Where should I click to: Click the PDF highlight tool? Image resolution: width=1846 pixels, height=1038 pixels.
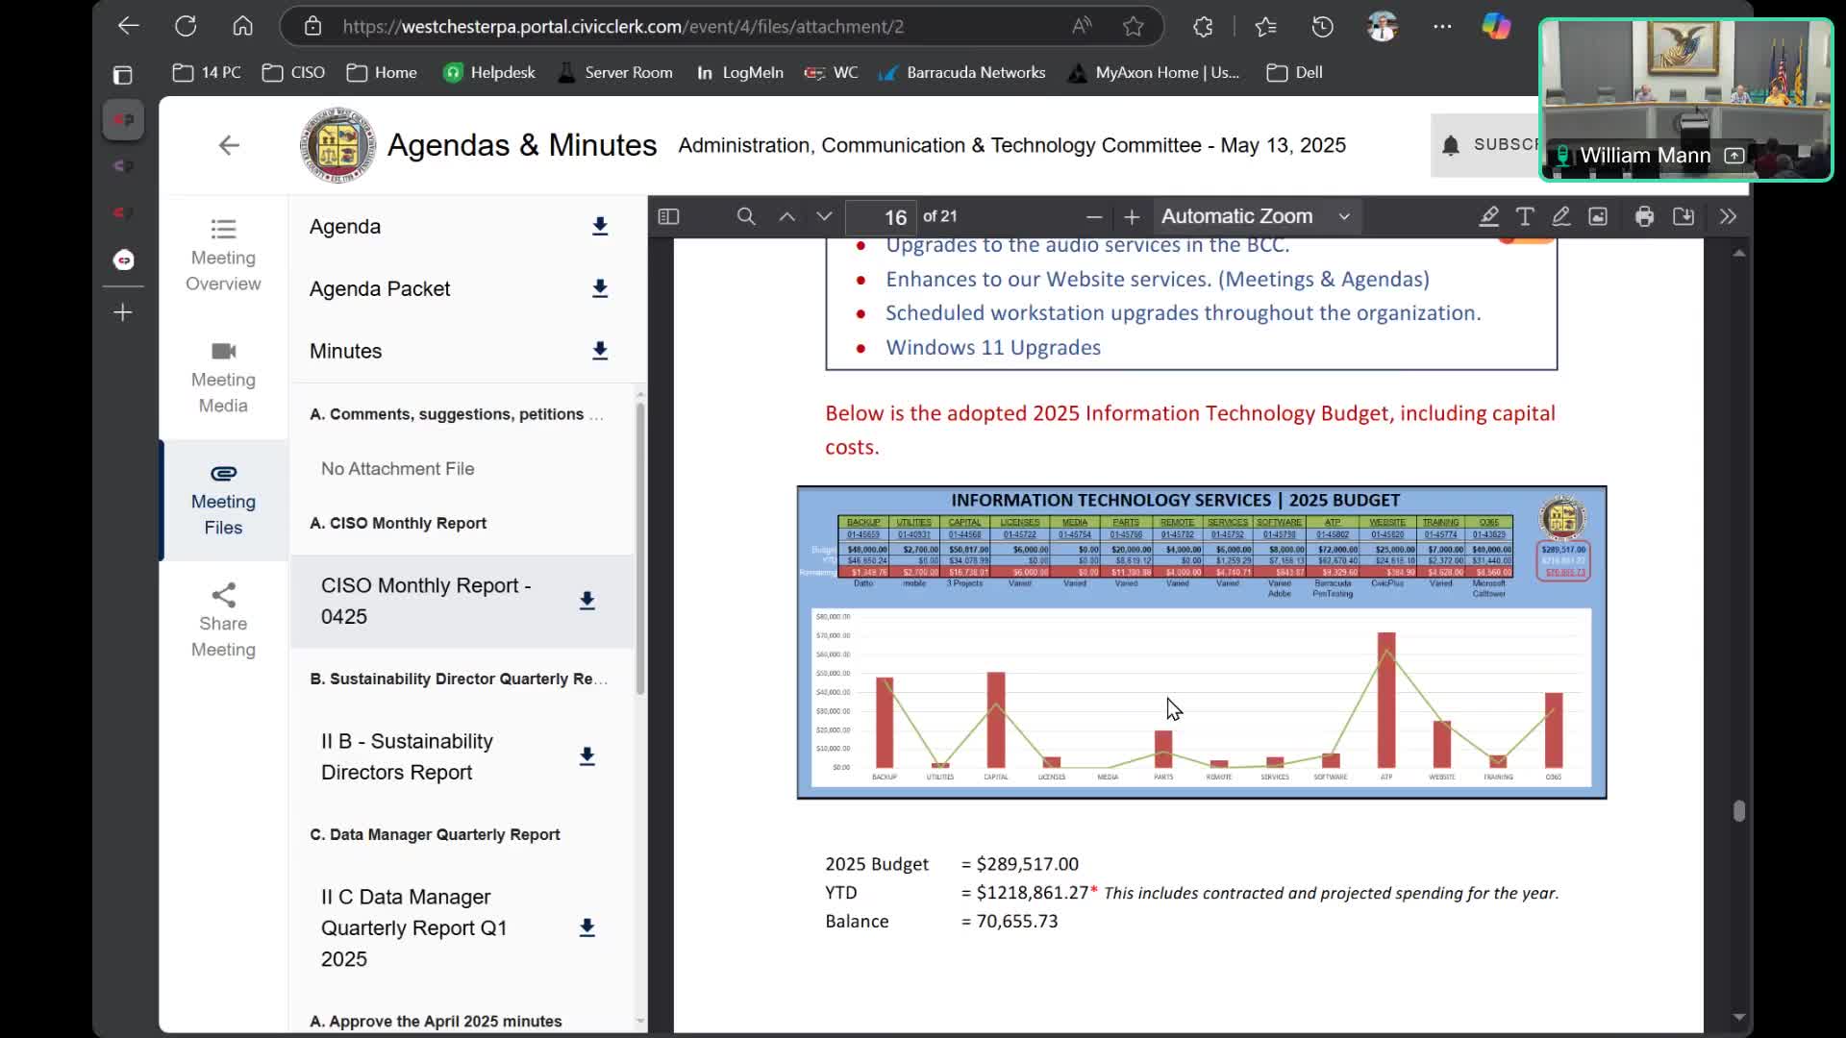tap(1488, 216)
